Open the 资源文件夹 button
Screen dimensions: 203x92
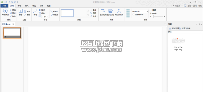click(185, 28)
